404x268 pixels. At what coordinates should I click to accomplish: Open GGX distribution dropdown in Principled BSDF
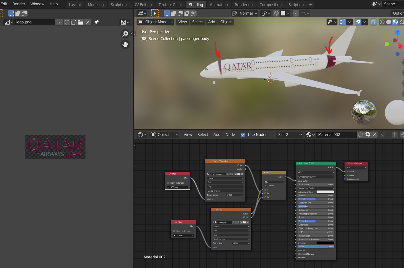[316, 172]
